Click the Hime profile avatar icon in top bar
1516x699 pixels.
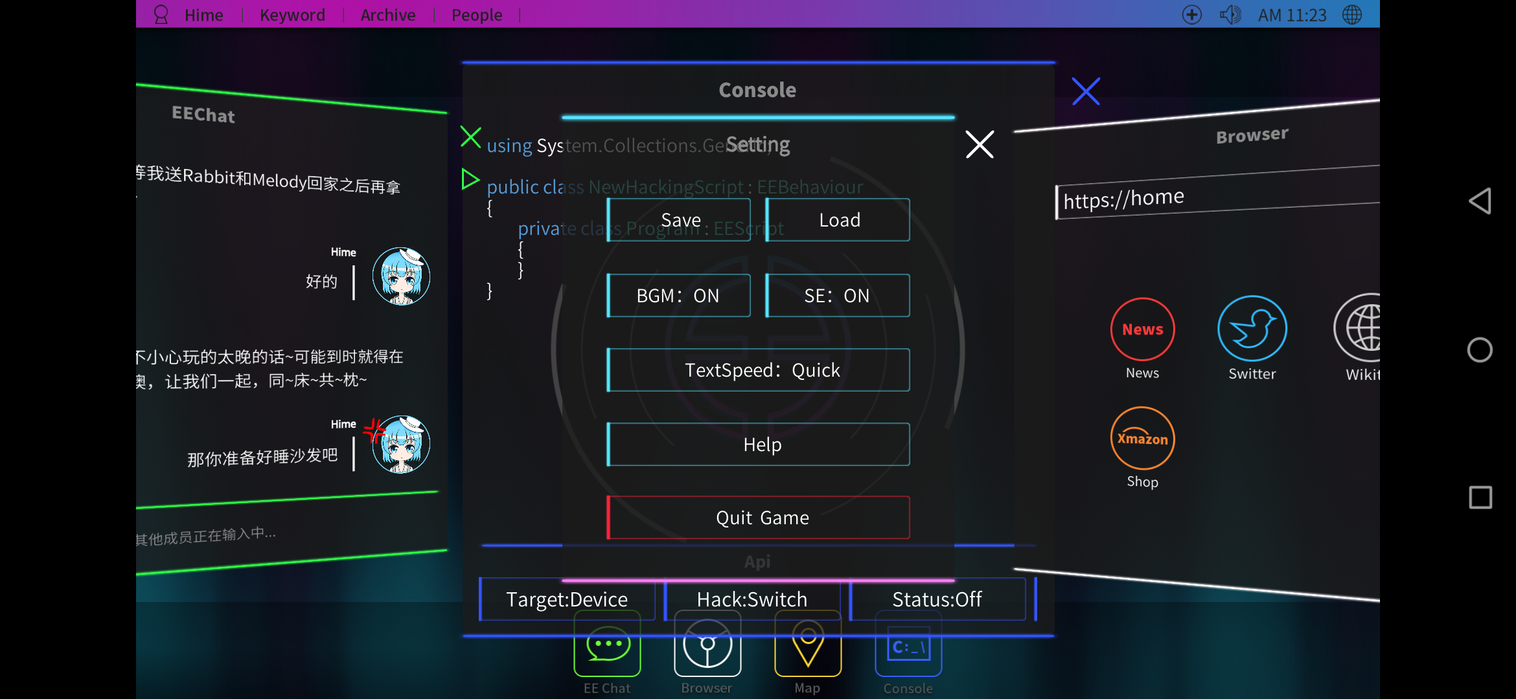(x=161, y=14)
